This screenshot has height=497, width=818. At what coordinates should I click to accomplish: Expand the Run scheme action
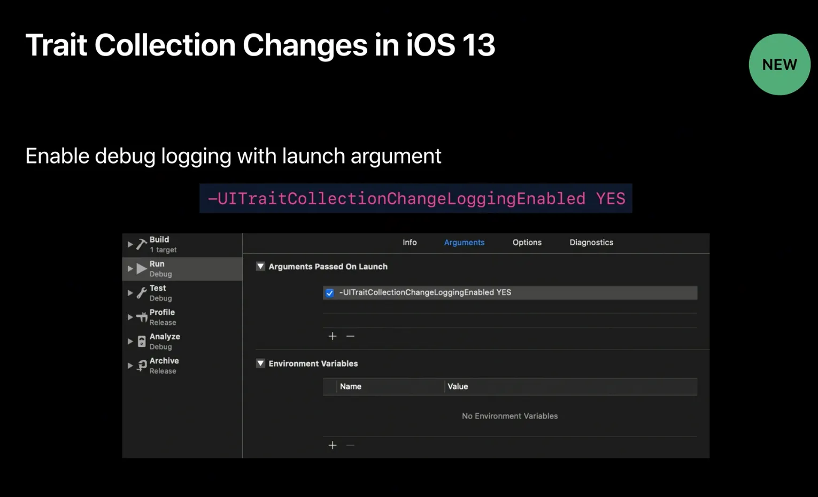pyautogui.click(x=130, y=268)
